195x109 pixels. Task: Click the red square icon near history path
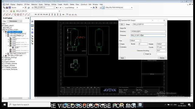coord(11,11)
